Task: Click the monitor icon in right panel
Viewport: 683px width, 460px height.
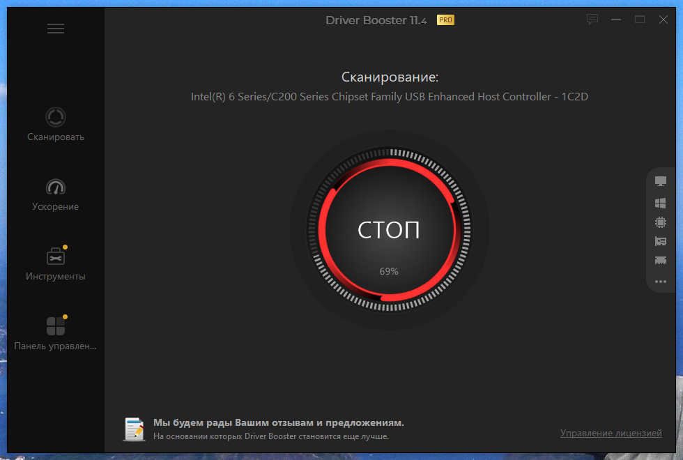Action: 661,181
